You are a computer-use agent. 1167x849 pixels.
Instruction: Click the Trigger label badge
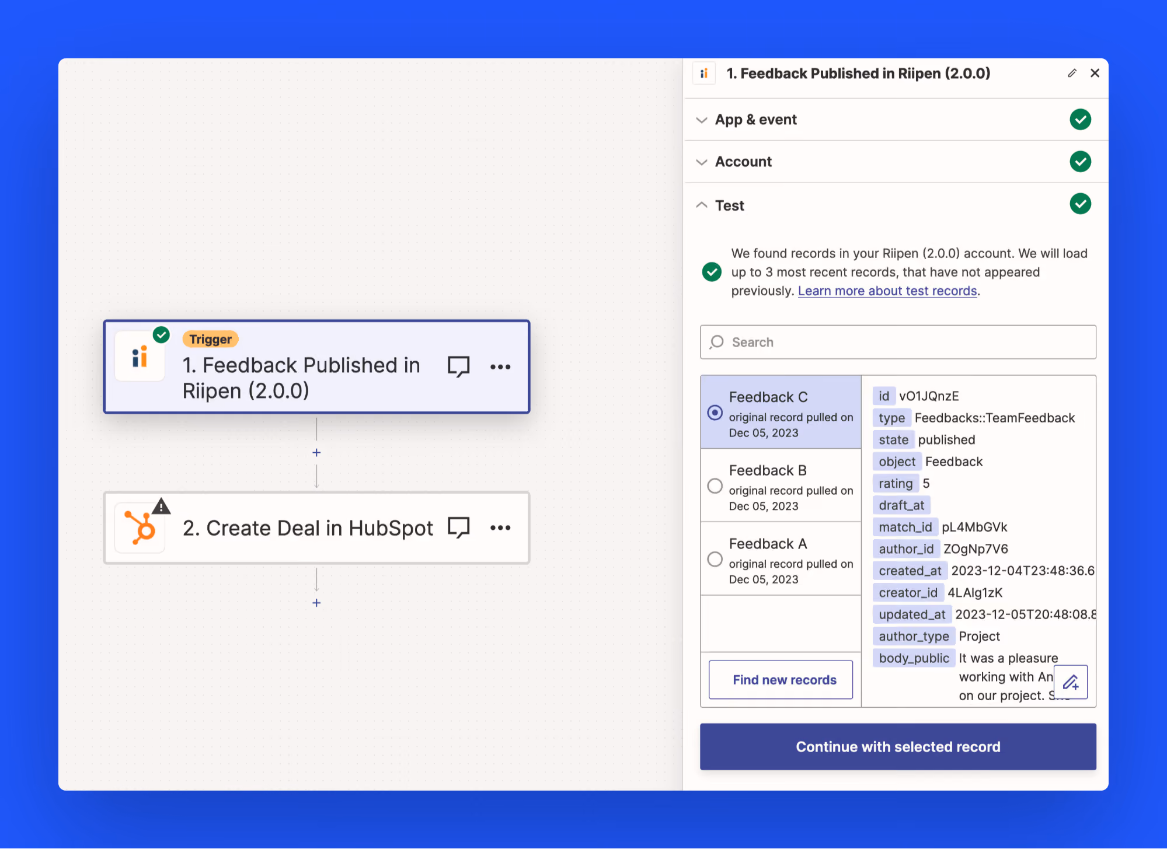coord(210,339)
